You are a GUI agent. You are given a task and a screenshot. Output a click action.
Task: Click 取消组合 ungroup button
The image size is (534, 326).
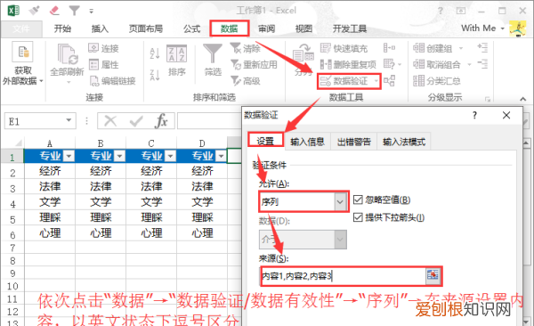pos(437,64)
